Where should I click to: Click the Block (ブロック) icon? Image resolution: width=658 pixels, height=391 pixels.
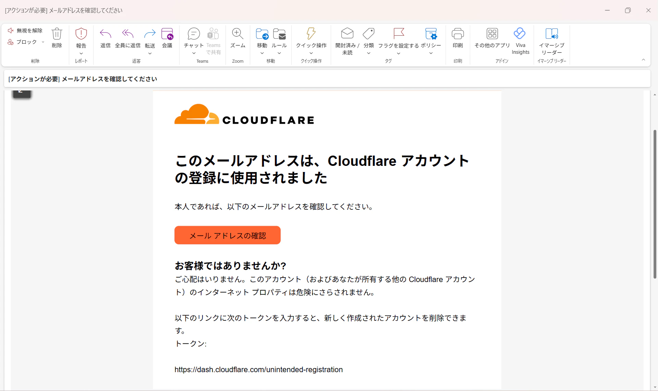tap(11, 42)
